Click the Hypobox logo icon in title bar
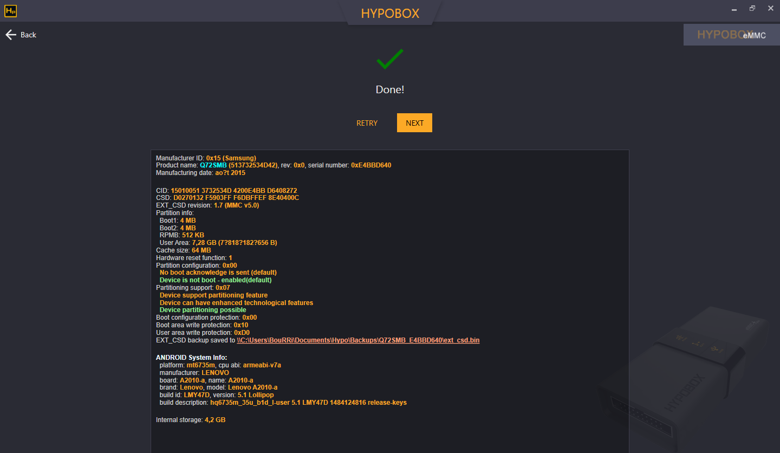780x453 pixels. click(x=10, y=10)
